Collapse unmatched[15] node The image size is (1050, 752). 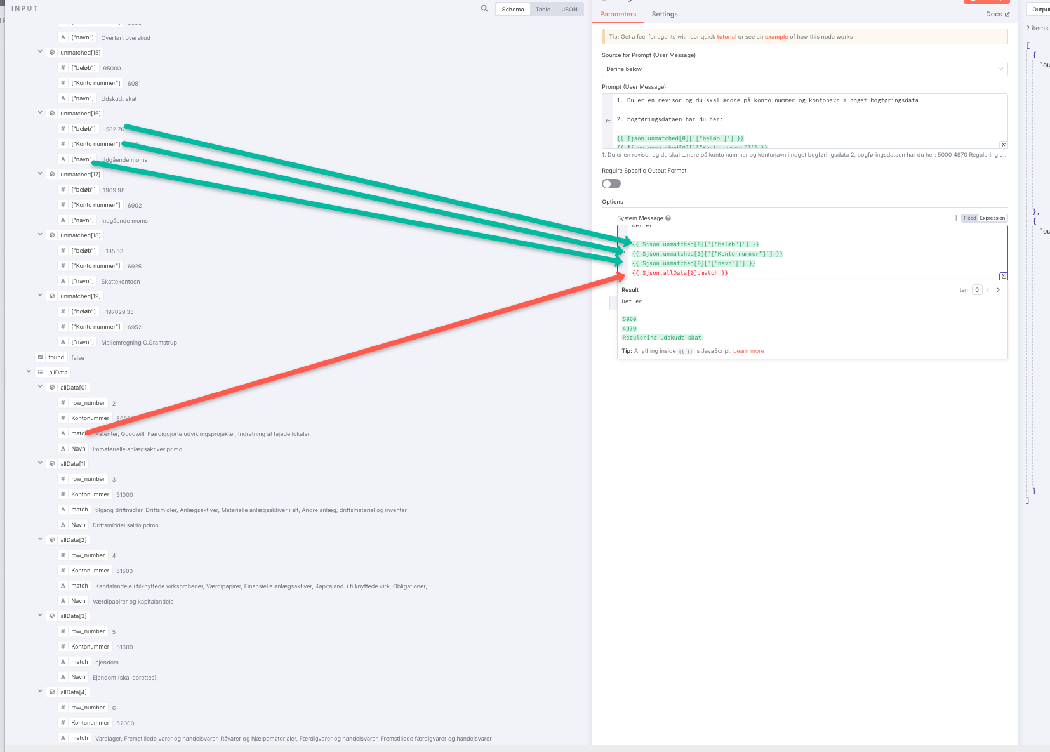click(40, 52)
